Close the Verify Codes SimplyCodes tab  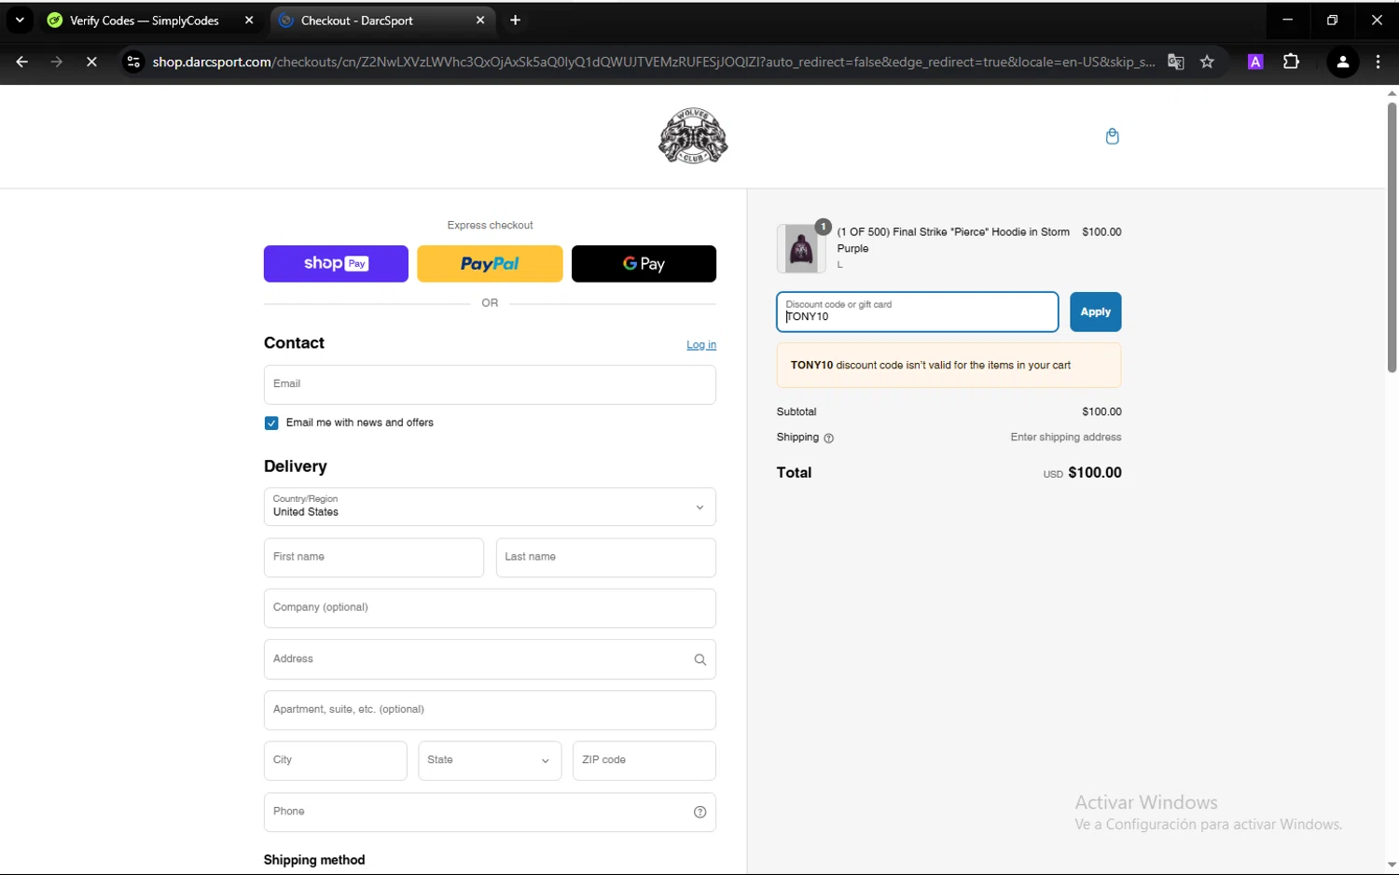[249, 20]
